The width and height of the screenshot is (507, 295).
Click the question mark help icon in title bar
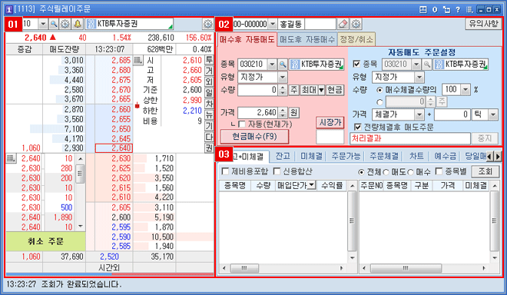point(458,9)
